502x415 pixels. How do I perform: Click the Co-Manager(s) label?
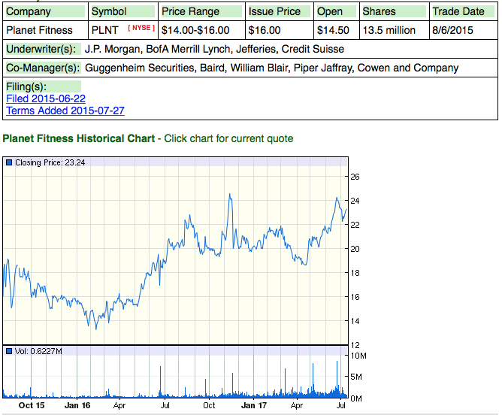coord(44,68)
